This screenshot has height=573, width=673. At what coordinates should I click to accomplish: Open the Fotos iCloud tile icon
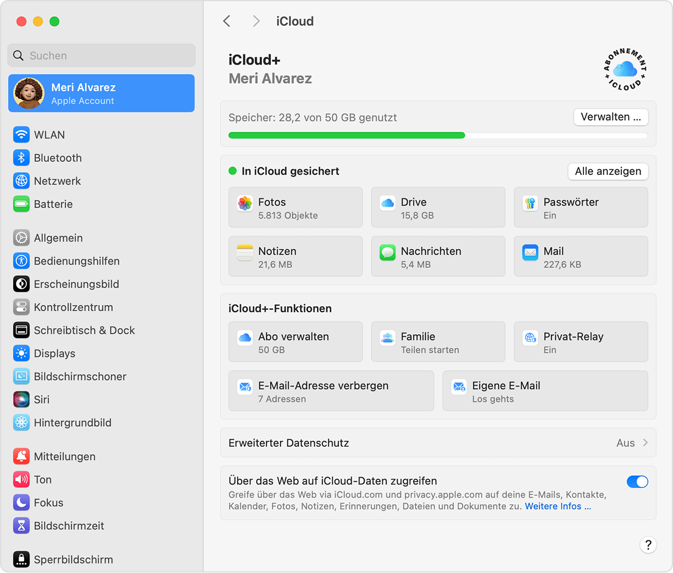pos(245,204)
